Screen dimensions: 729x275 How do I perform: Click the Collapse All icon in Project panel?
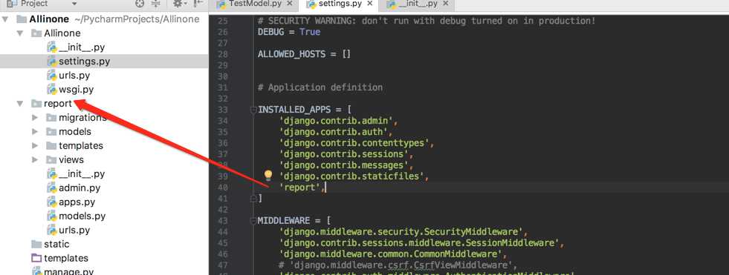(x=156, y=4)
